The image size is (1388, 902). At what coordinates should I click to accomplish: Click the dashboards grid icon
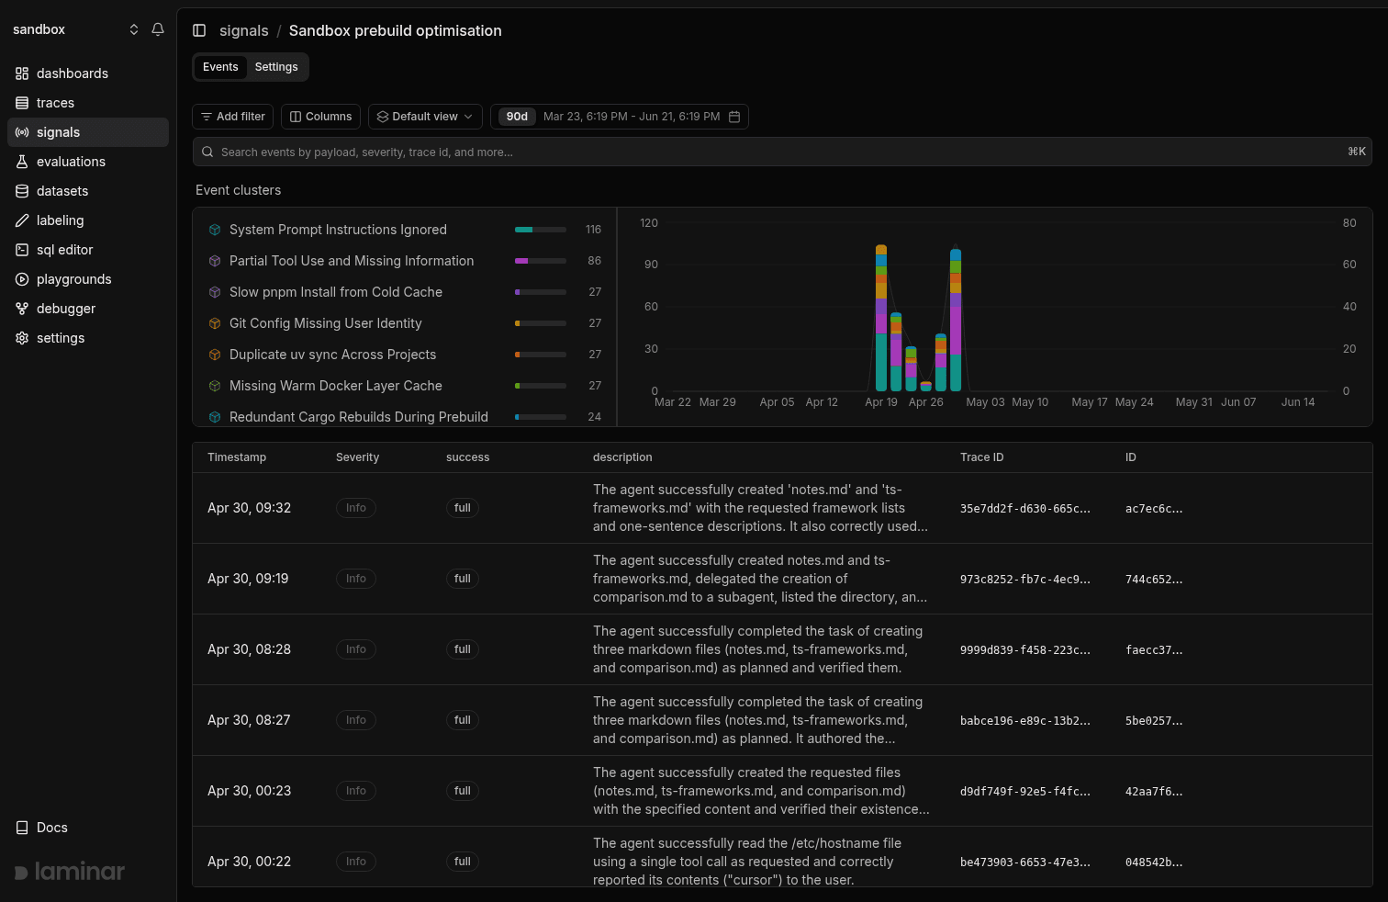[x=22, y=73]
